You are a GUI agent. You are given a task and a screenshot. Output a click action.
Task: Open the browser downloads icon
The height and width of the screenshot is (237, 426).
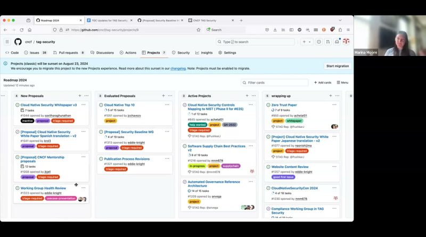(x=275, y=30)
